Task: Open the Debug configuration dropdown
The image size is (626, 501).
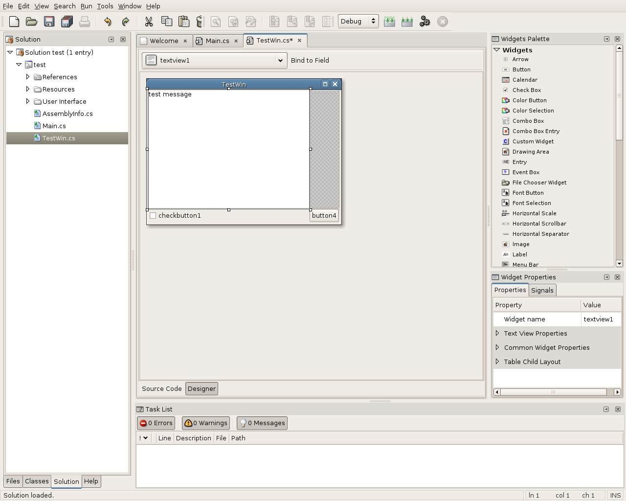Action: click(x=358, y=21)
